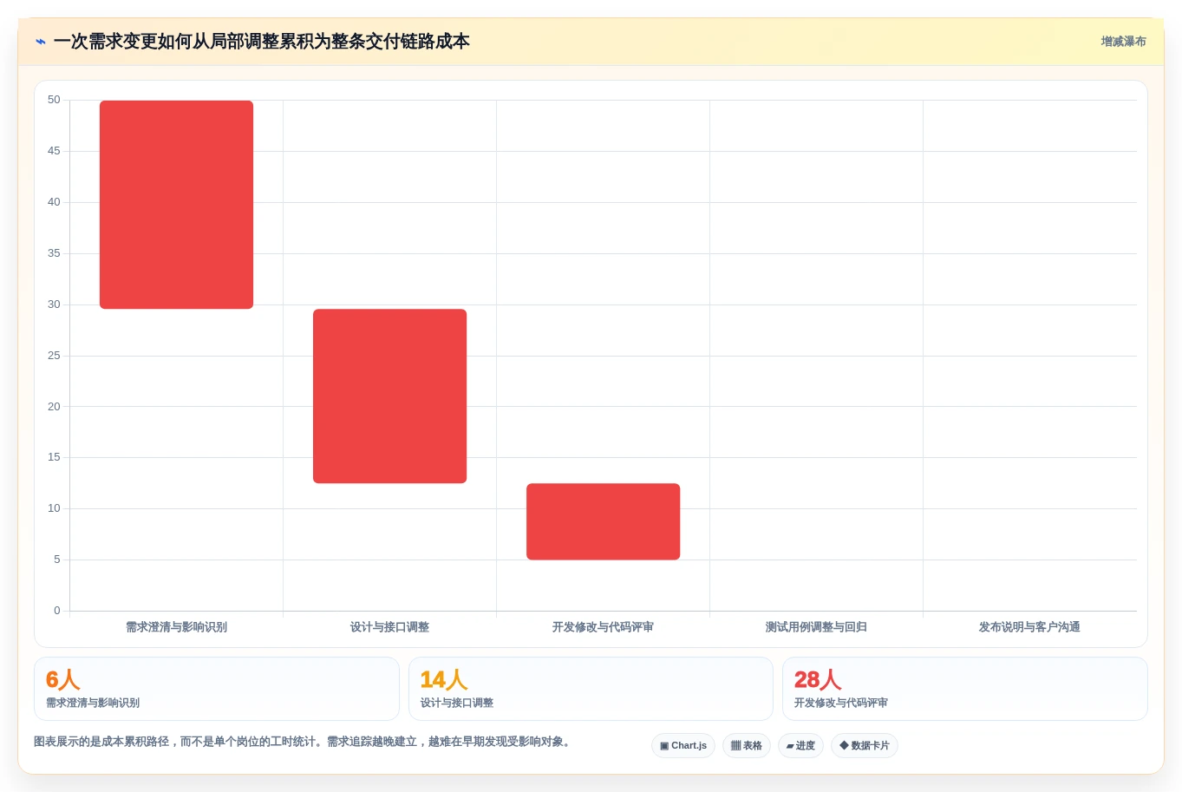Image resolution: width=1182 pixels, height=792 pixels.
Task: Click the 28人 data card
Action: [965, 689]
